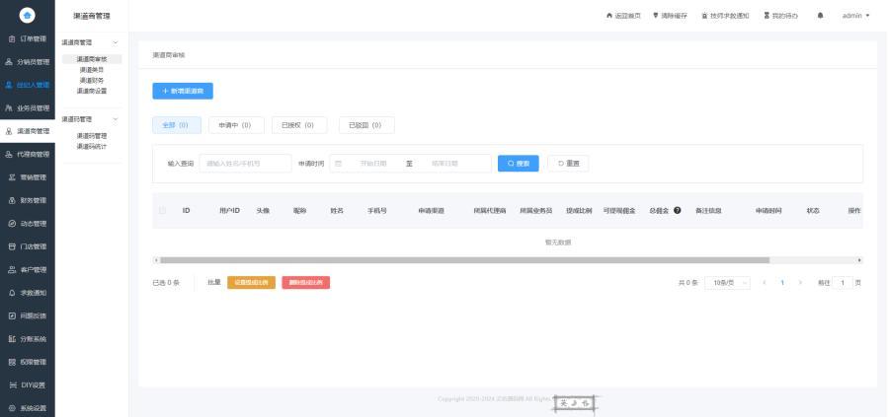889x417 pixels.
Task: Open 动态管理 via its sidebar icon
Action: click(x=12, y=224)
